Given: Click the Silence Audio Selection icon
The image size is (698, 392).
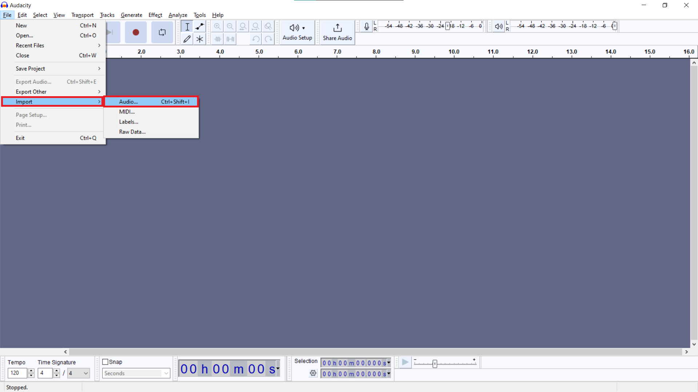Looking at the screenshot, I should [230, 39].
